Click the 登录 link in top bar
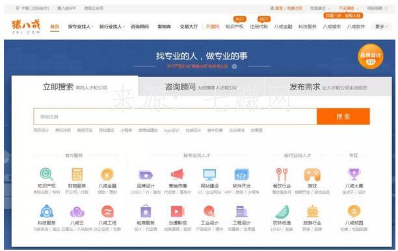Screen dimensions: 398x251 point(279,8)
